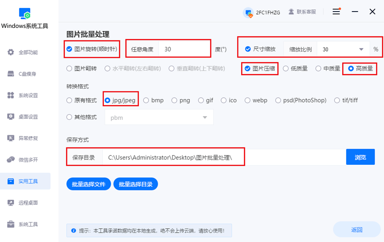Click the 转换格式 section label
The height and width of the screenshot is (242, 384).
click(77, 86)
